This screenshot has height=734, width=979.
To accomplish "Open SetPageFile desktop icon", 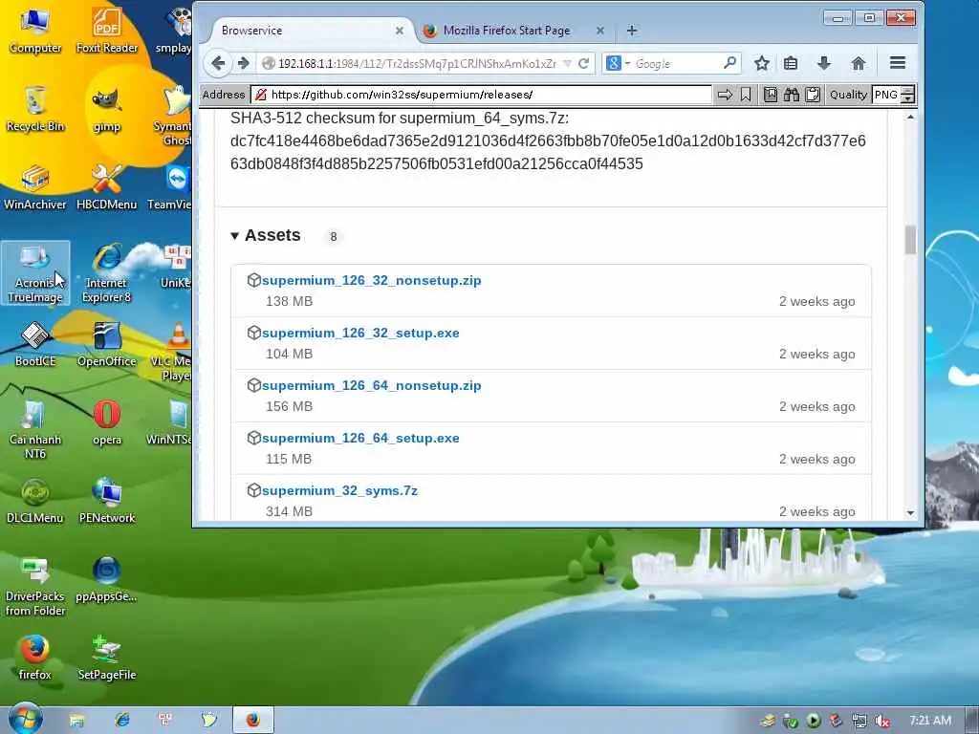I will (x=107, y=658).
